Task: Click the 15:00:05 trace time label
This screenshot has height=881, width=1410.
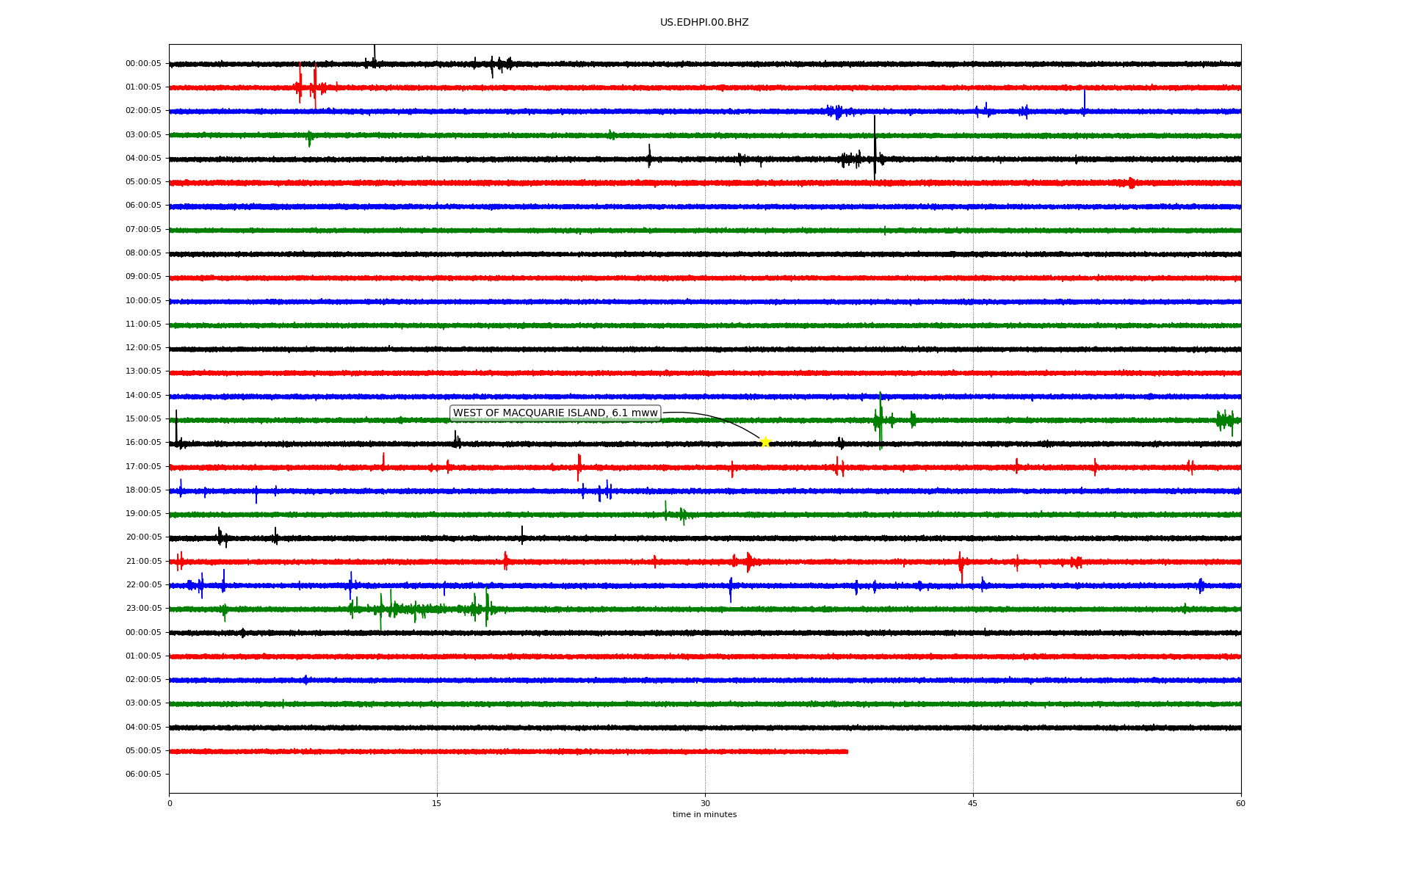Action: (143, 419)
